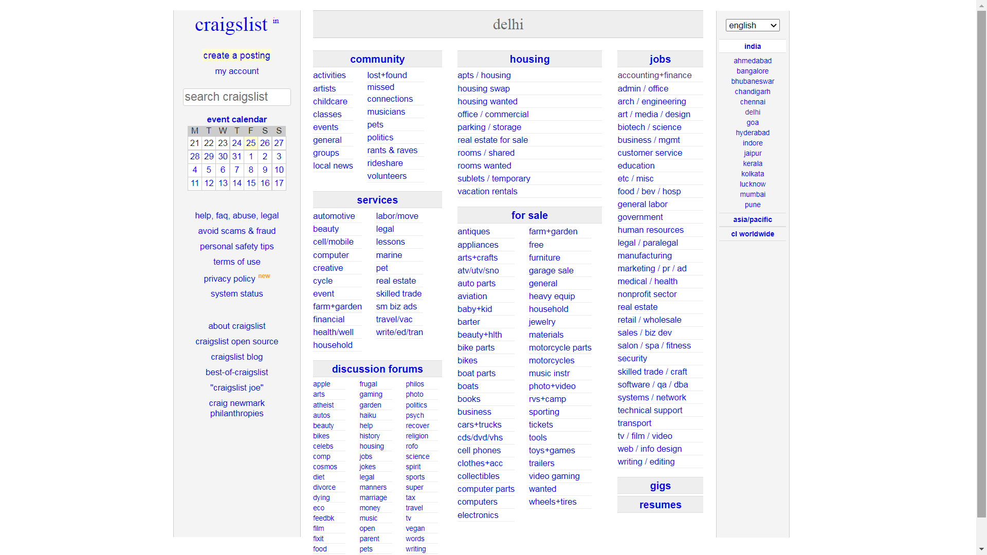This screenshot has width=987, height=555.
Task: Open the discussion forums header
Action: 377,369
